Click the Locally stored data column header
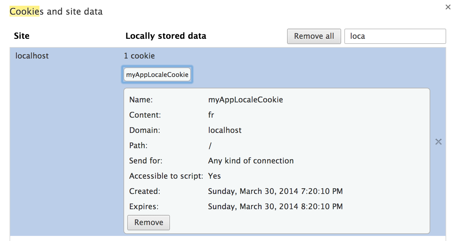The height and width of the screenshot is (241, 457). click(x=166, y=36)
